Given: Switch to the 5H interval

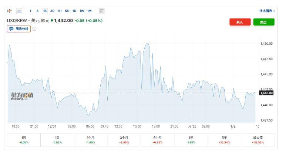Looking at the screenshot, I should click(x=67, y=11).
